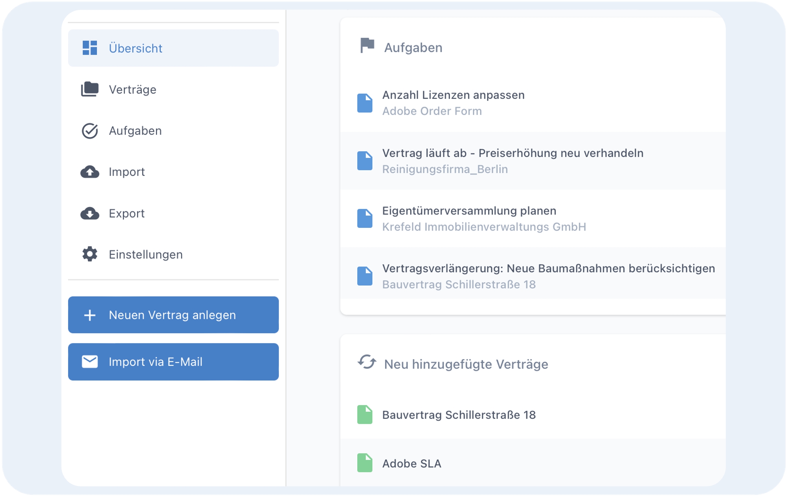Select the Vertragsverlängerung: Neue Baumaßnahmen berücksichtigen task
The height and width of the screenshot is (496, 787).
coord(548,268)
